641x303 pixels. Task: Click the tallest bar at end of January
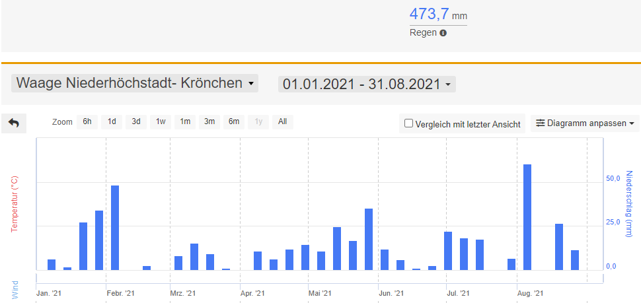[x=114, y=227]
